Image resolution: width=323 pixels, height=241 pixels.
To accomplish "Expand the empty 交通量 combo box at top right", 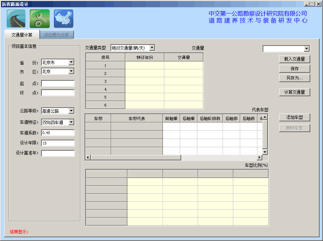I will [306, 49].
